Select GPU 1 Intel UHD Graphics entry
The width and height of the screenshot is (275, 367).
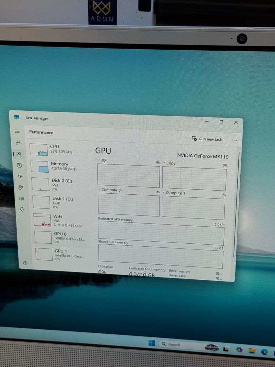pyautogui.click(x=63, y=255)
